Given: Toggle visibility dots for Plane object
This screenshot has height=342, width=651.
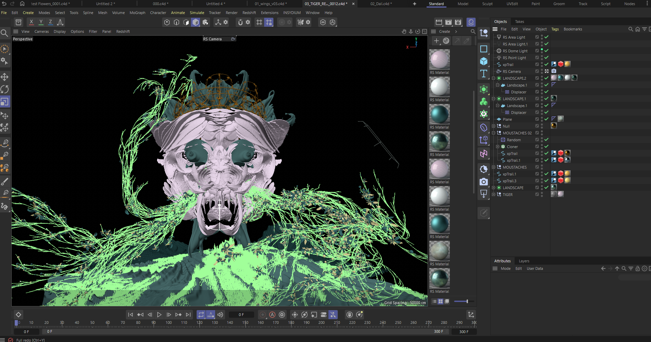Looking at the screenshot, I should point(542,119).
